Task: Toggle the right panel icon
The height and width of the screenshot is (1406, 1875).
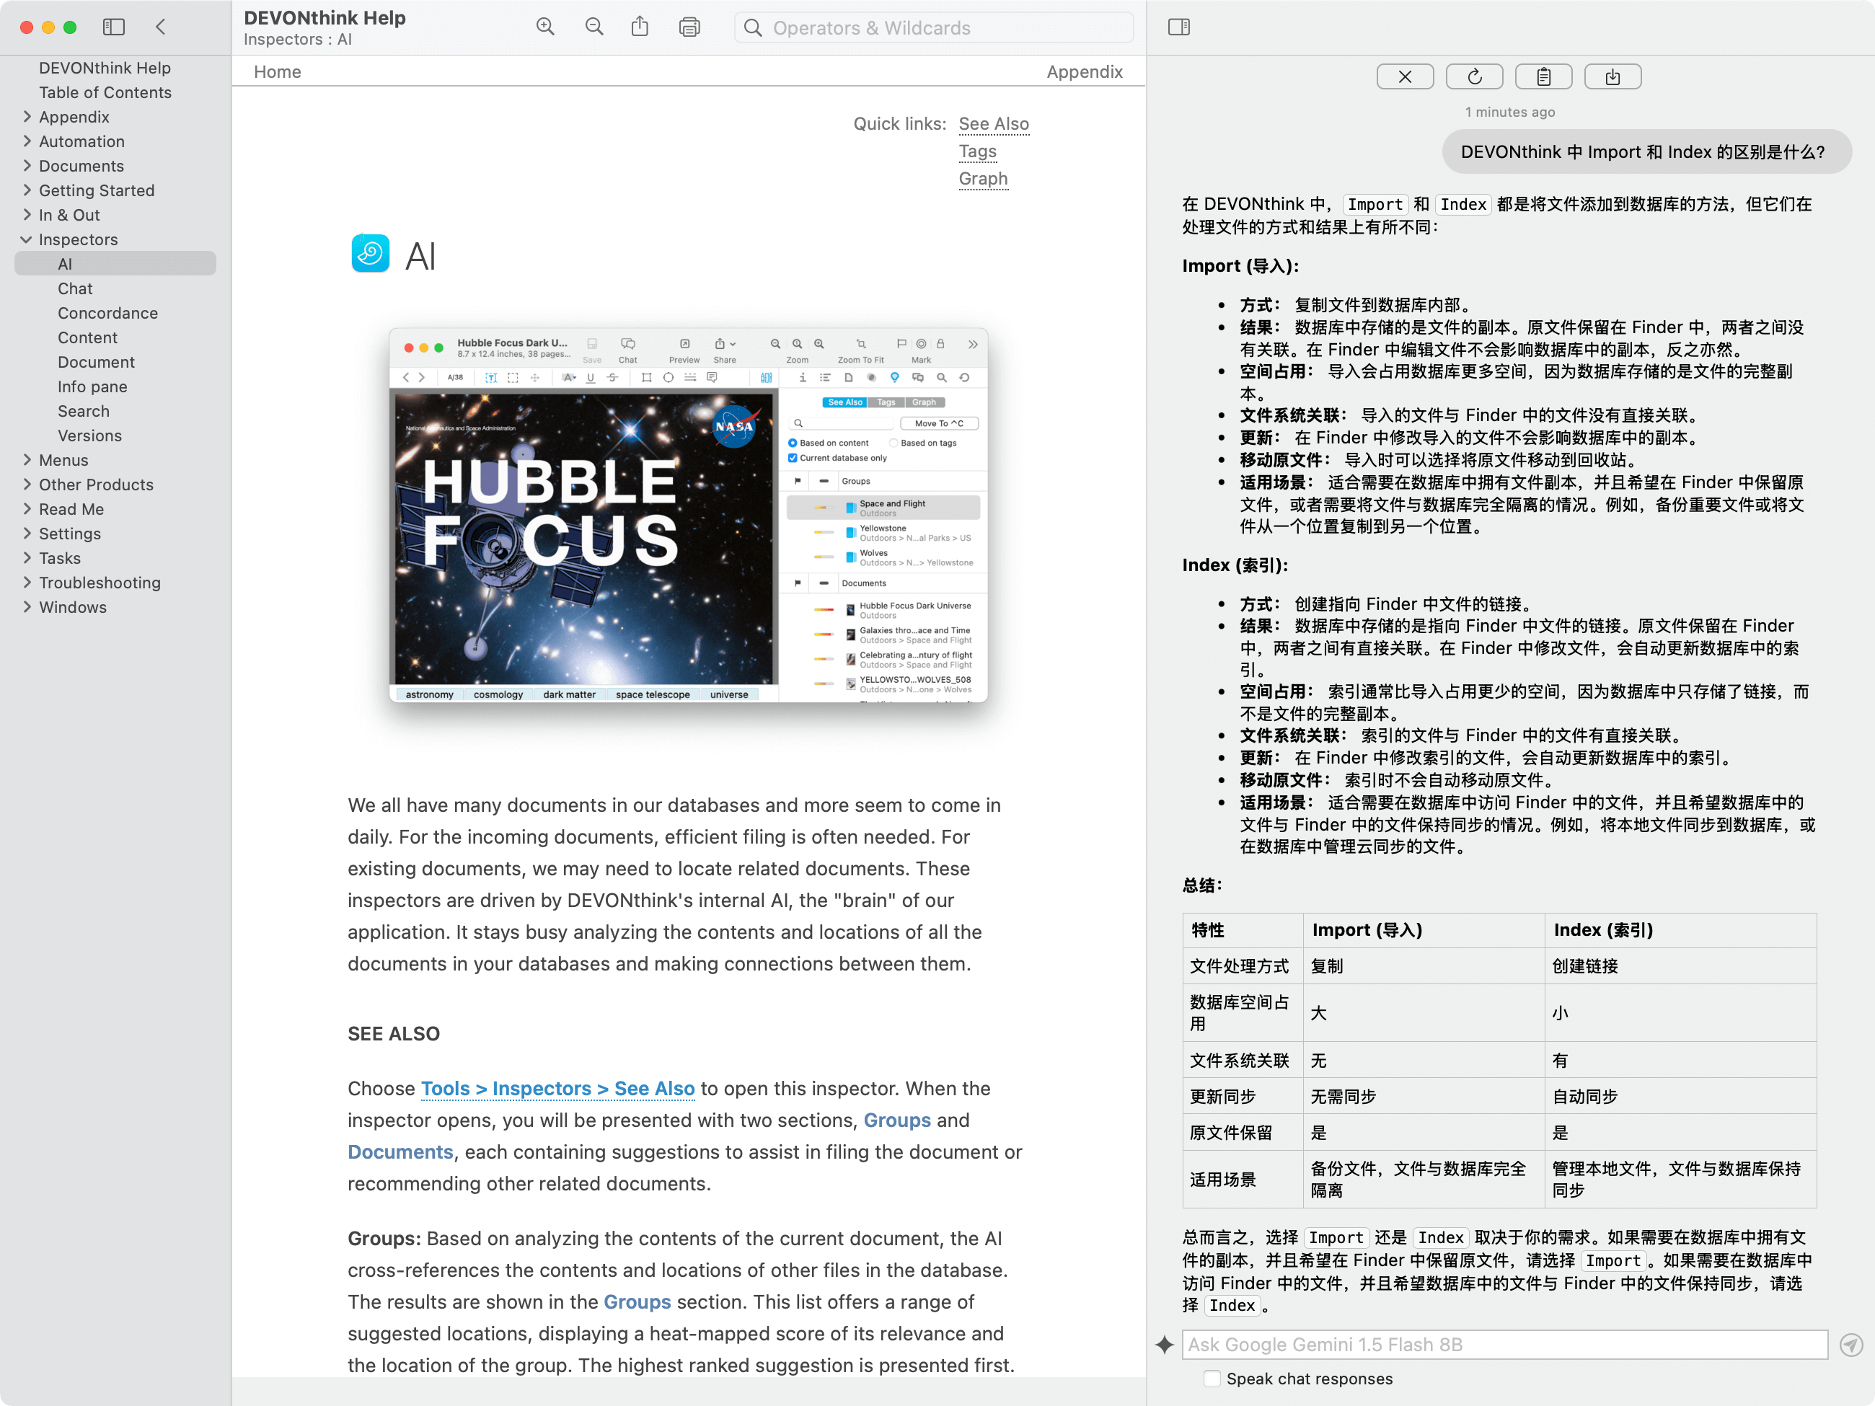Action: [x=1178, y=27]
